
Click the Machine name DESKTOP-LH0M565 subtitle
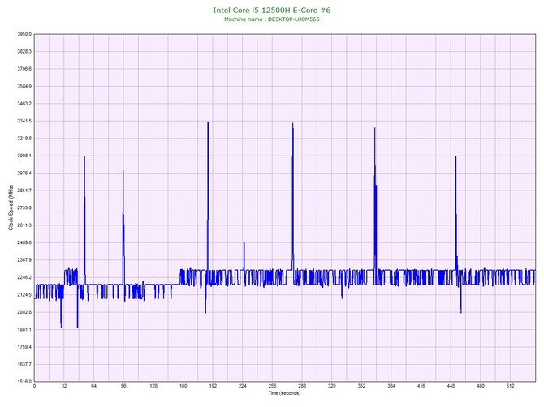pos(271,19)
